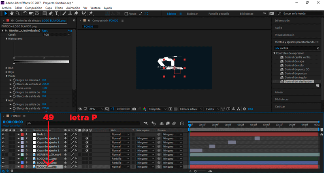
Task: Select the Hand tool in toolbar
Action: (11, 13)
